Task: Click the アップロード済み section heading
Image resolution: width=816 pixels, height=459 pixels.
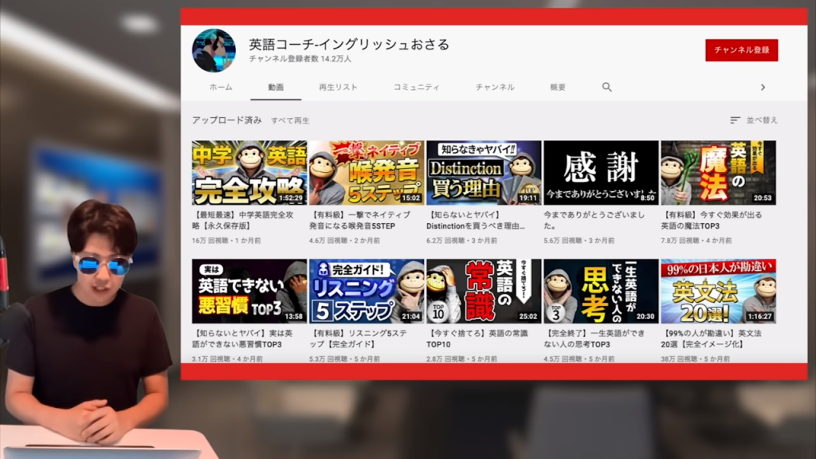Action: [227, 120]
